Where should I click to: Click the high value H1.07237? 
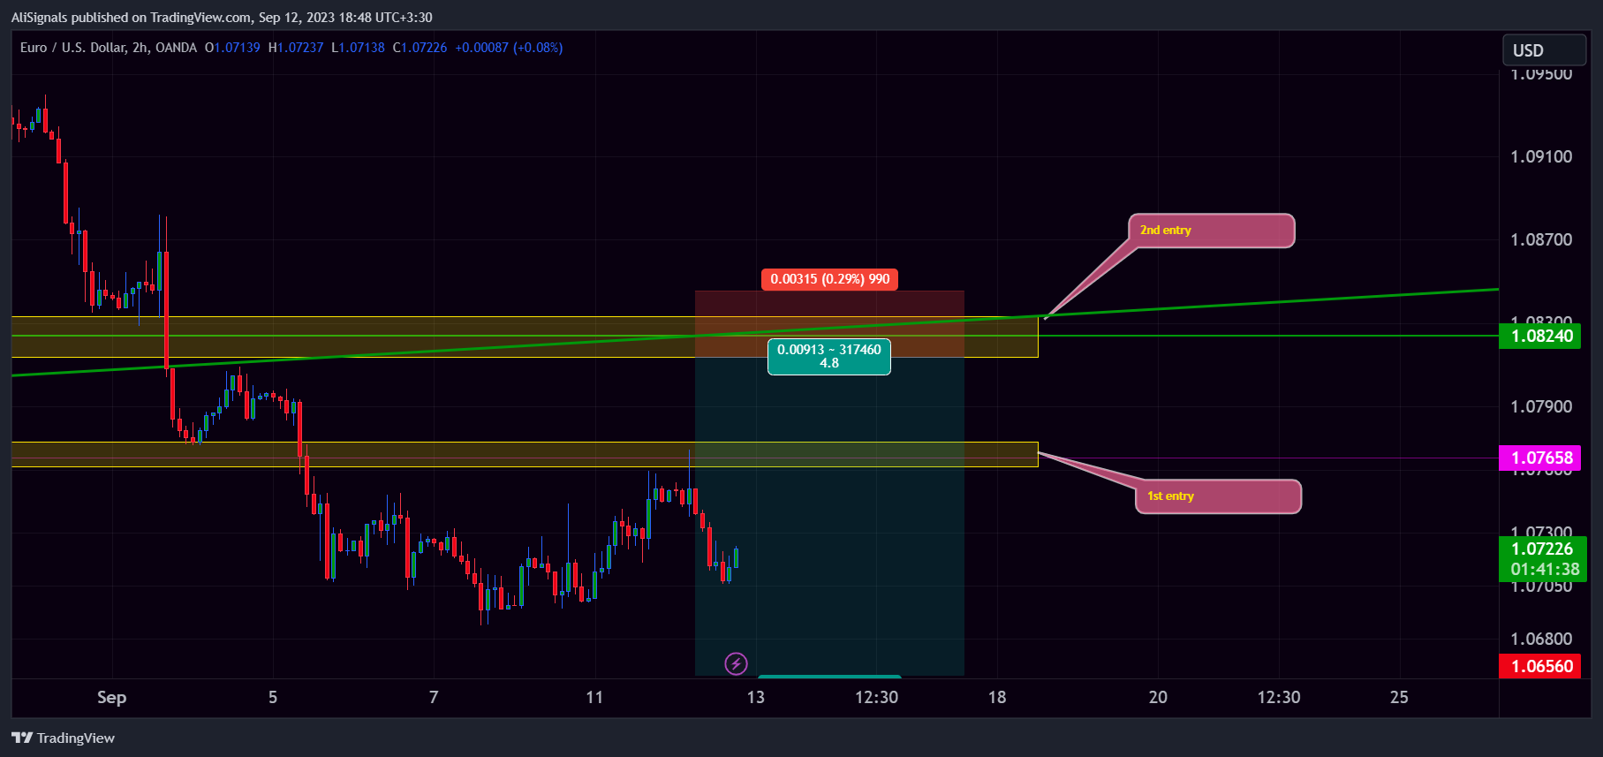296,48
